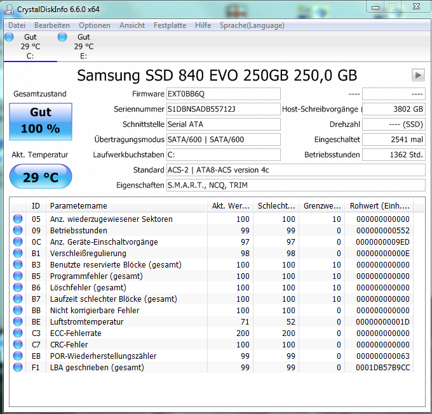Select 'Anz. Geräte-Einschaltvorgänge' parameter name
The height and width of the screenshot is (414, 432).
pos(104,242)
